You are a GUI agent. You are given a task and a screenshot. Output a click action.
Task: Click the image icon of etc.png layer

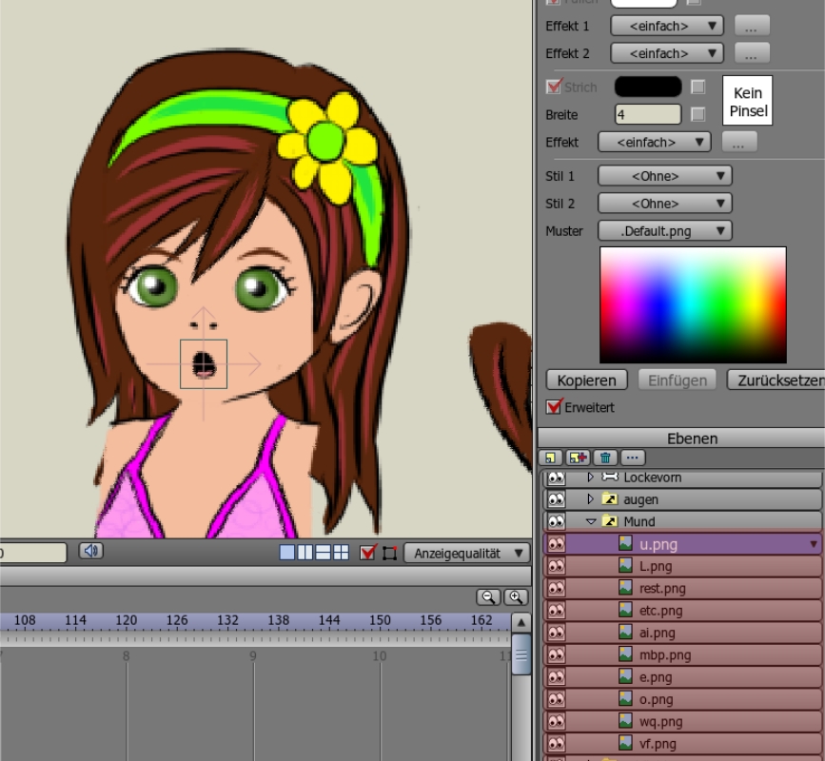[x=625, y=610]
